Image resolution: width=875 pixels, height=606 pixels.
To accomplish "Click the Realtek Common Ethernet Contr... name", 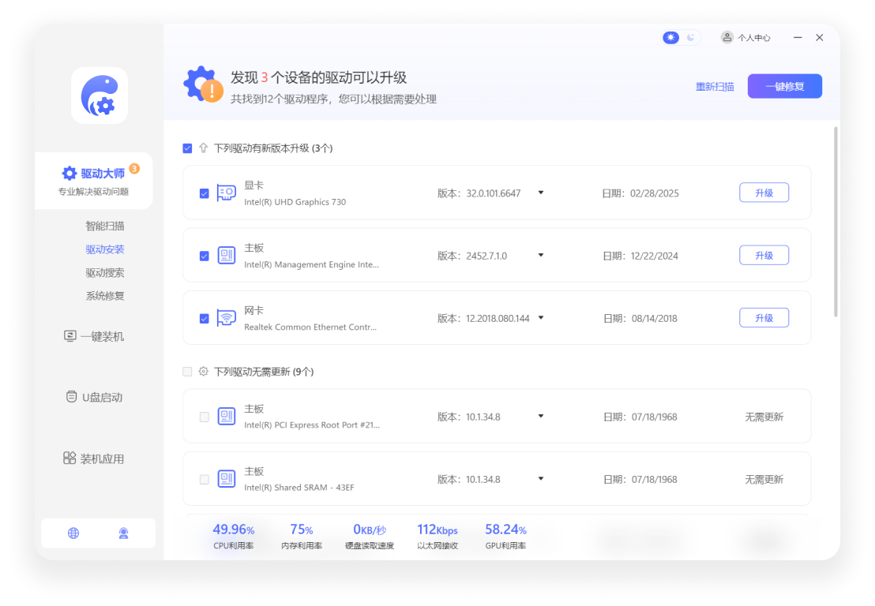I will click(x=310, y=327).
